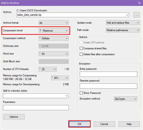
Task: Click the Cancel button
Action: point(104,124)
